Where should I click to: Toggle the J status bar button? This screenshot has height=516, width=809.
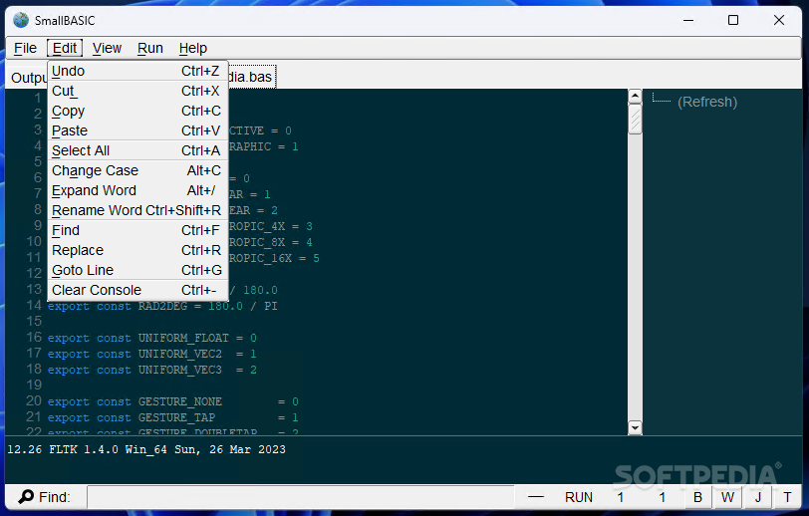[758, 497]
